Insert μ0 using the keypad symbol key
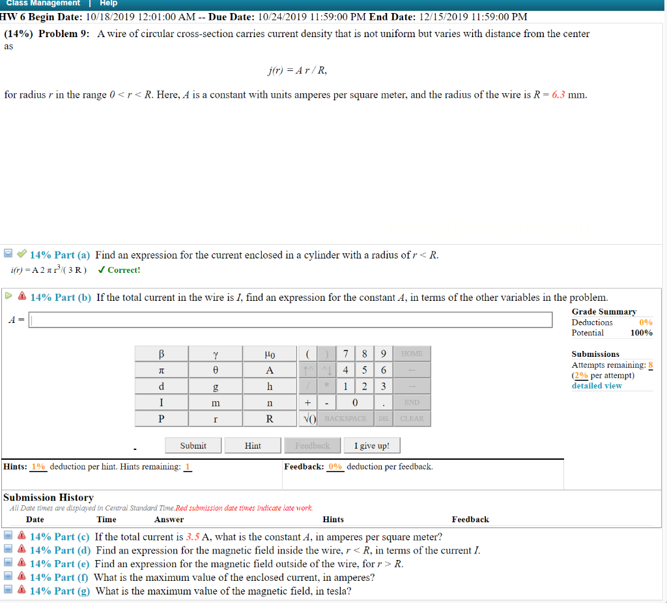Screen dimensions: 667x603 pos(269,354)
